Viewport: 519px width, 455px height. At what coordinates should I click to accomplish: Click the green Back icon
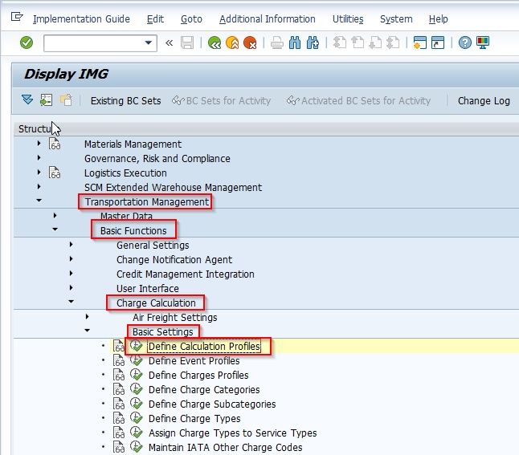pyautogui.click(x=215, y=43)
